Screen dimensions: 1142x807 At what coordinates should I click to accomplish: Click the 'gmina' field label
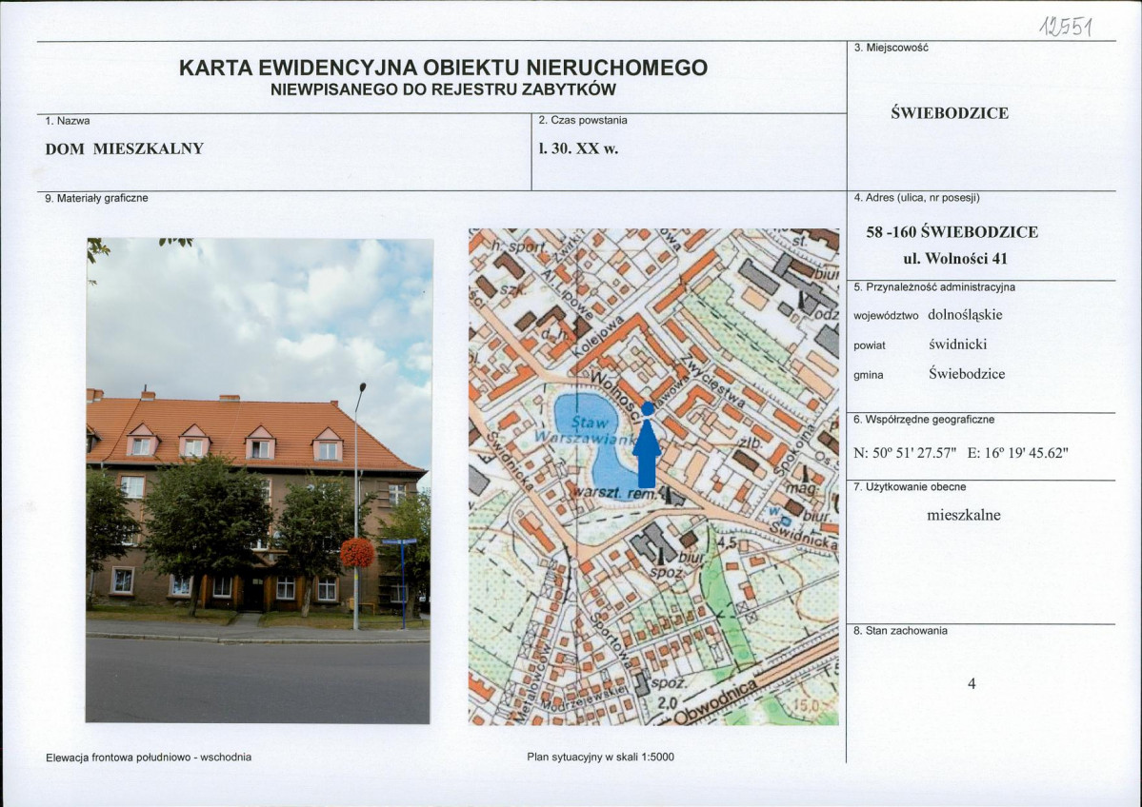[868, 376]
